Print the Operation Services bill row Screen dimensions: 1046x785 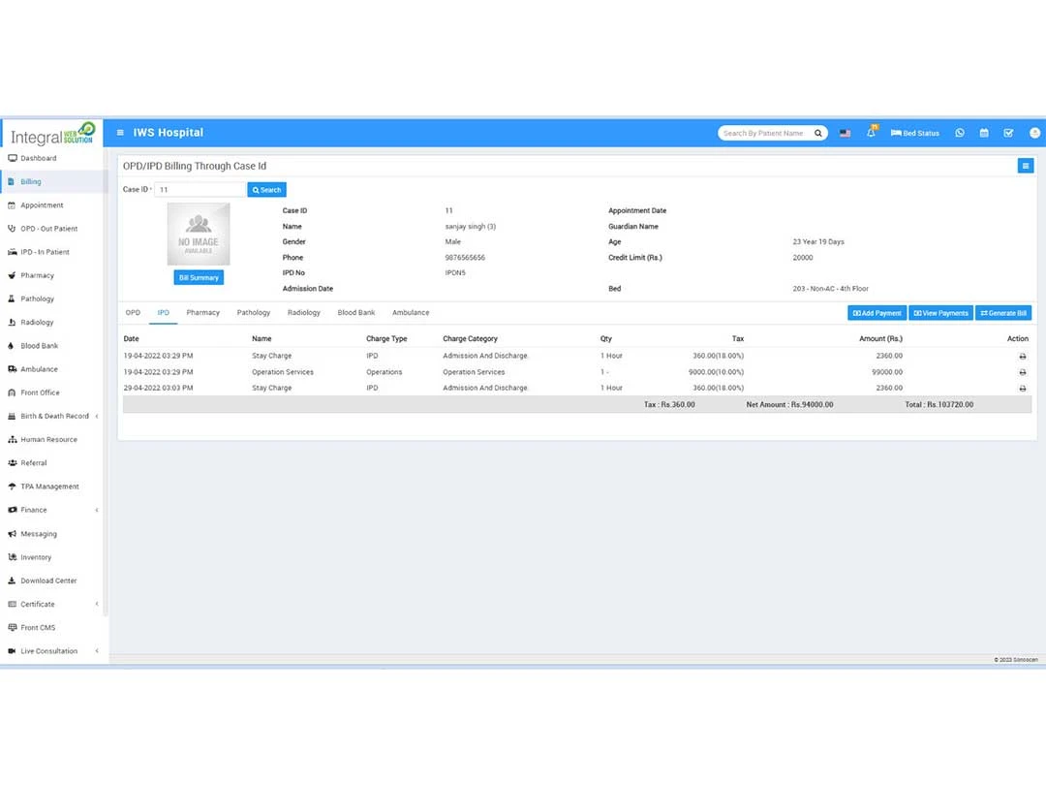[1022, 372]
